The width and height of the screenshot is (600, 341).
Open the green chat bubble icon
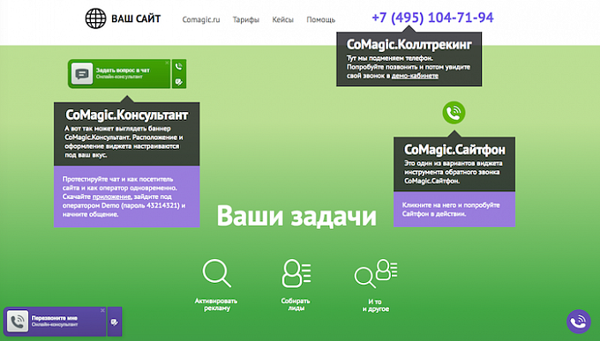tap(82, 74)
